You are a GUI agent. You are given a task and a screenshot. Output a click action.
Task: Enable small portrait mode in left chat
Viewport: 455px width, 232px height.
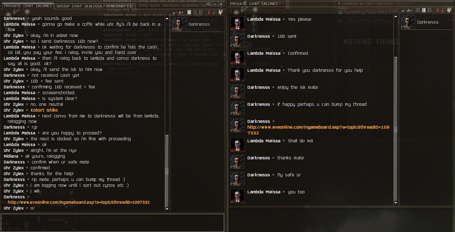pos(195,12)
